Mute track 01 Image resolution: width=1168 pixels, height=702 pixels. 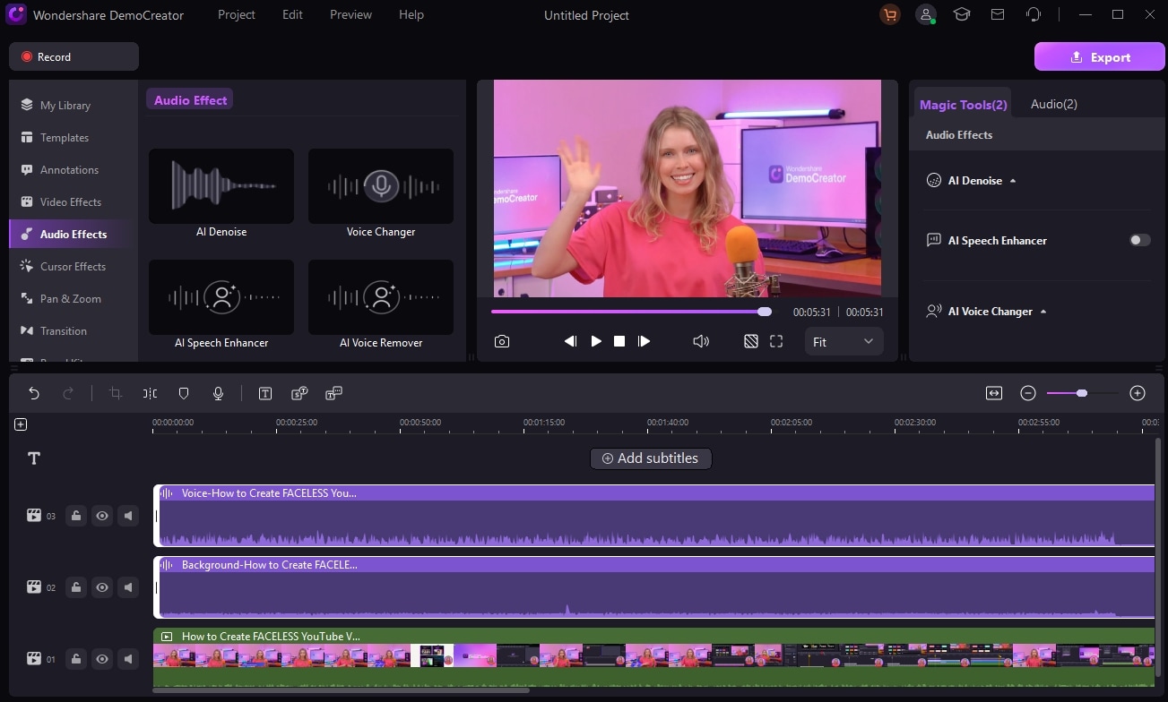128,658
